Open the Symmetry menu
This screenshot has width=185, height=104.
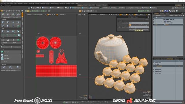tap(104, 8)
